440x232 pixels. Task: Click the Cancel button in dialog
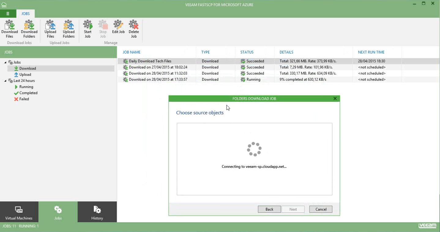pos(321,209)
